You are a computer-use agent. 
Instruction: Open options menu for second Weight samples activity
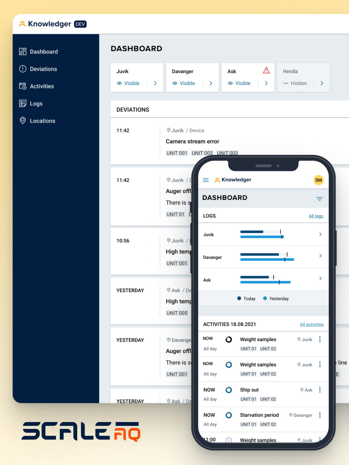(x=320, y=365)
